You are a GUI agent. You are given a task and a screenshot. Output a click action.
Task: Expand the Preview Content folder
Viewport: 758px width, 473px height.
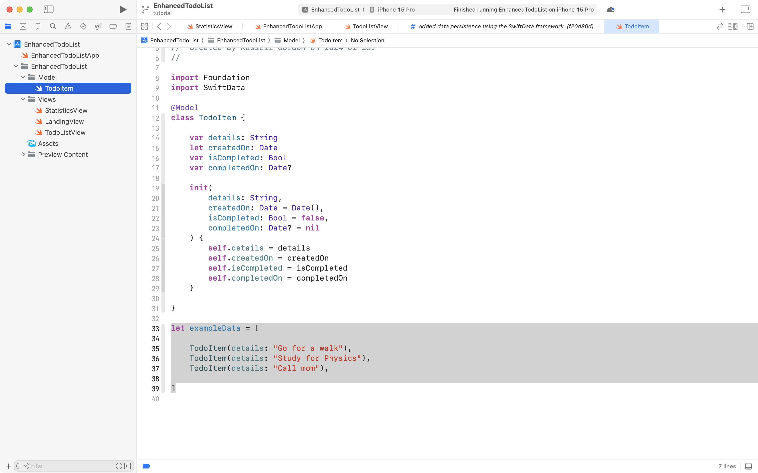[23, 154]
